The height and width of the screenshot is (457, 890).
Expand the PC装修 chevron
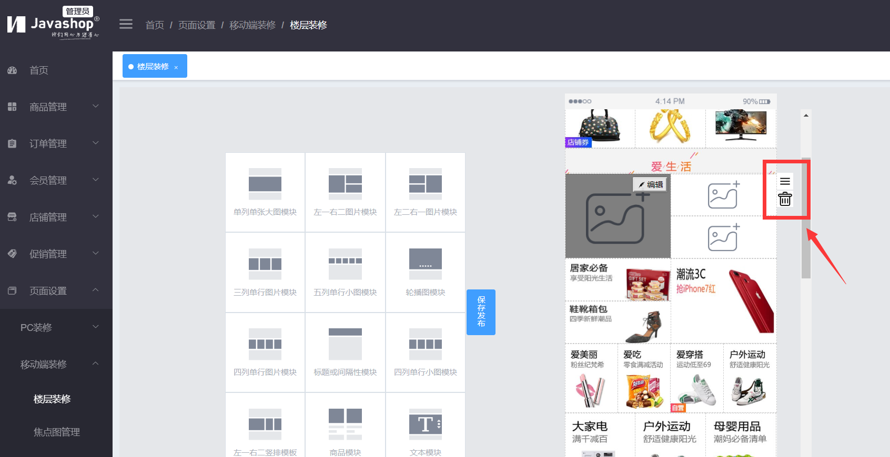coord(96,327)
